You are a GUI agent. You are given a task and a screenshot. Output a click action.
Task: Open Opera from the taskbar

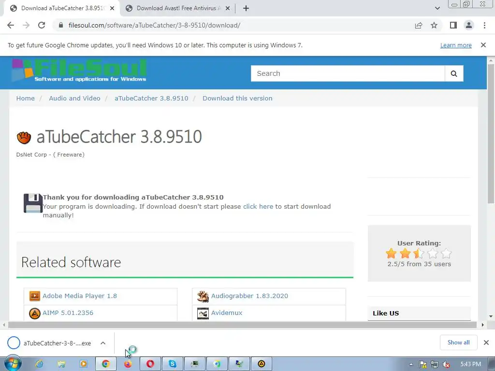pyautogui.click(x=150, y=364)
